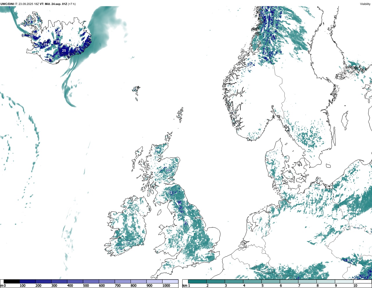The height and width of the screenshot is (288, 372).
Task: Click the 'km' unit label on legend
Action: pyautogui.click(x=185, y=286)
